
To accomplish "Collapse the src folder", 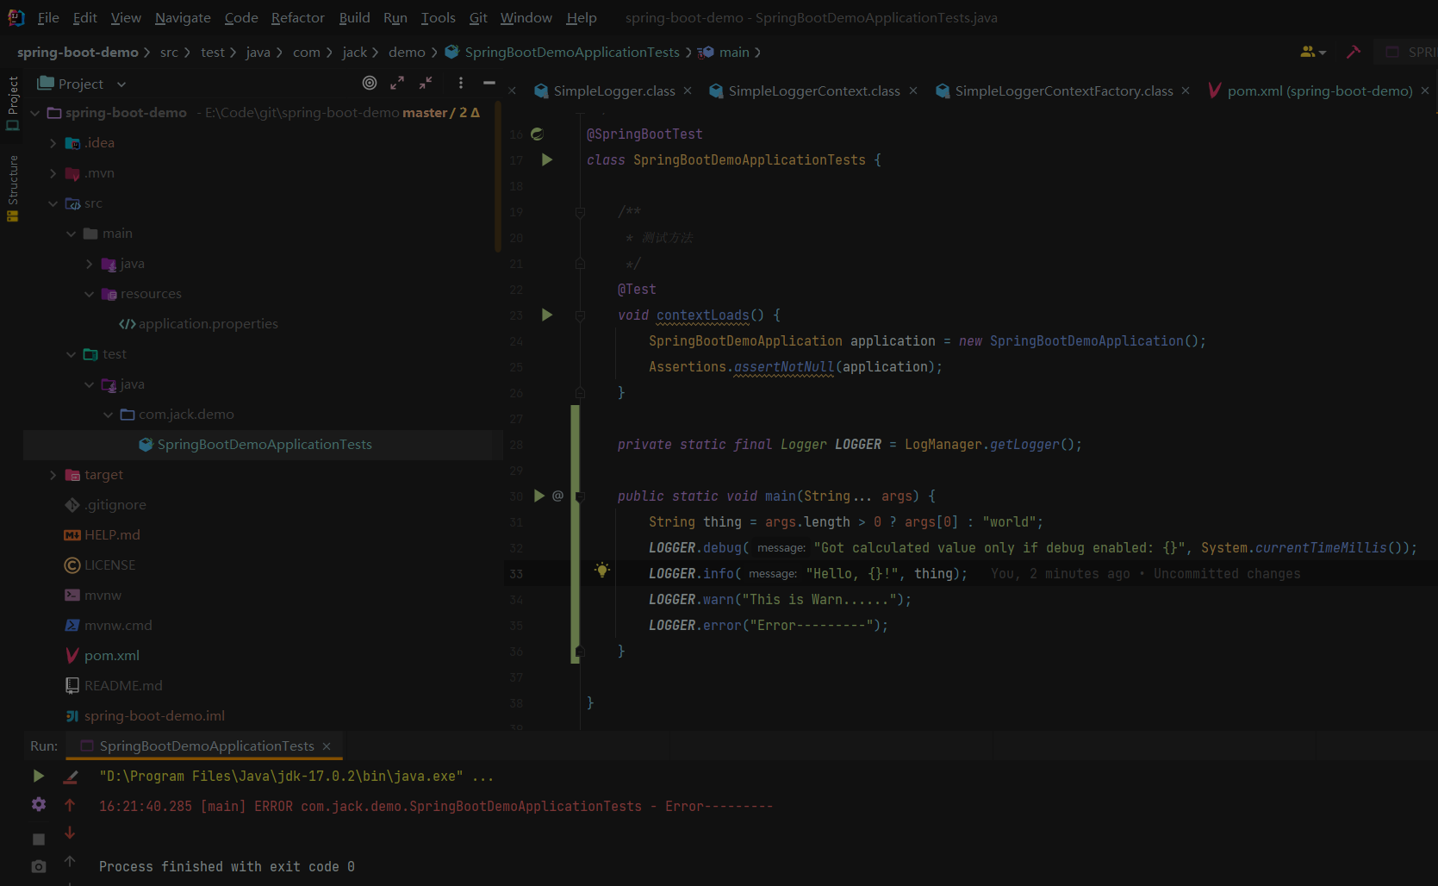I will [53, 203].
